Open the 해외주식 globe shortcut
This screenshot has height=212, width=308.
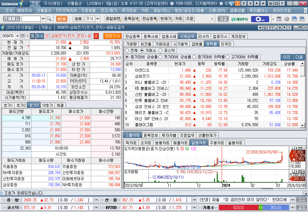239,19
